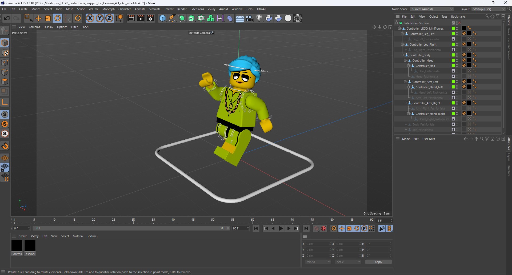Viewport: 512px width, 275px height.
Task: Enable Polygons mode icon
Action: [x=5, y=82]
